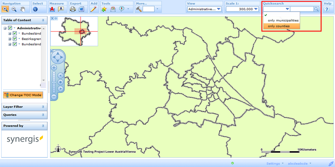Click the hammer icon under More
The image size is (335, 167).
(x=139, y=9)
